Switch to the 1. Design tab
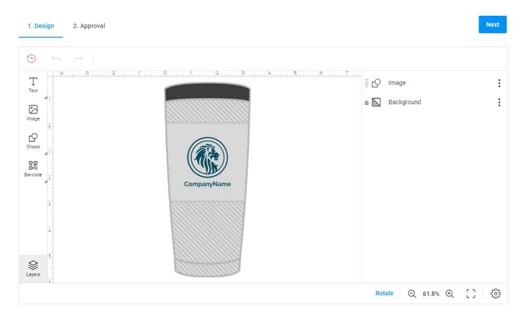The image size is (526, 319). click(x=41, y=26)
